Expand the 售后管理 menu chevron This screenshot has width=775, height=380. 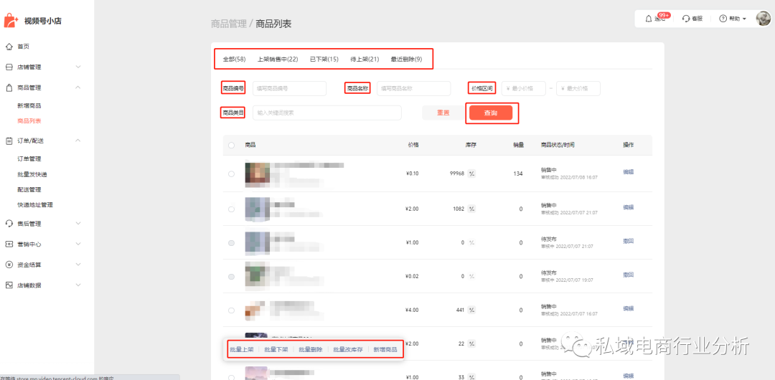78,224
